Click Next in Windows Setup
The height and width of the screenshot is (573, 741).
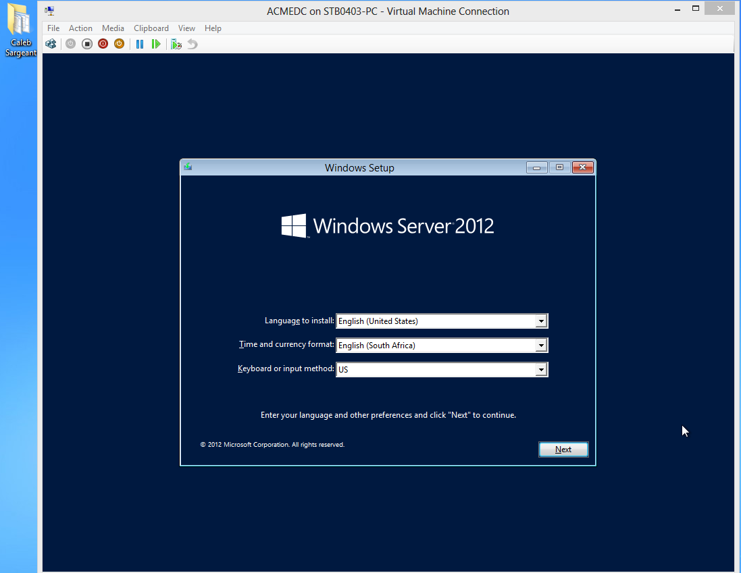pyautogui.click(x=563, y=449)
